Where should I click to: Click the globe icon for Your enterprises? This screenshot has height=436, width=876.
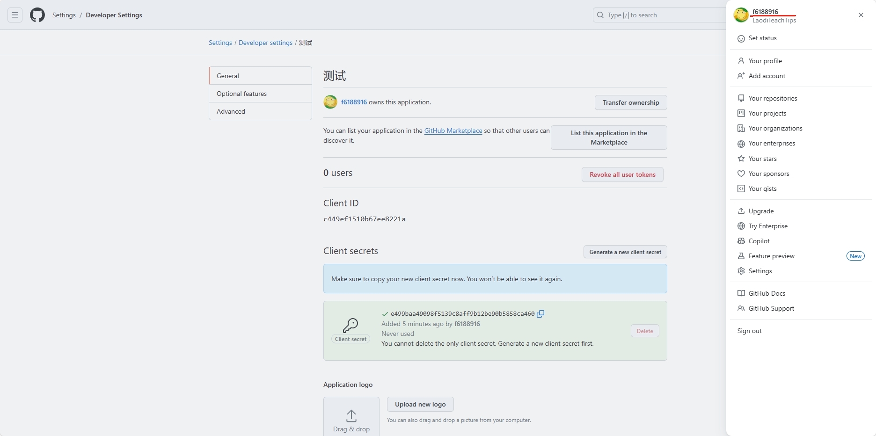[x=741, y=144]
